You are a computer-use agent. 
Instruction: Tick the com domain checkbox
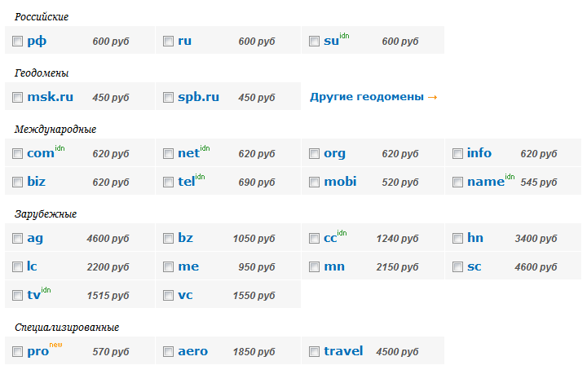18,154
